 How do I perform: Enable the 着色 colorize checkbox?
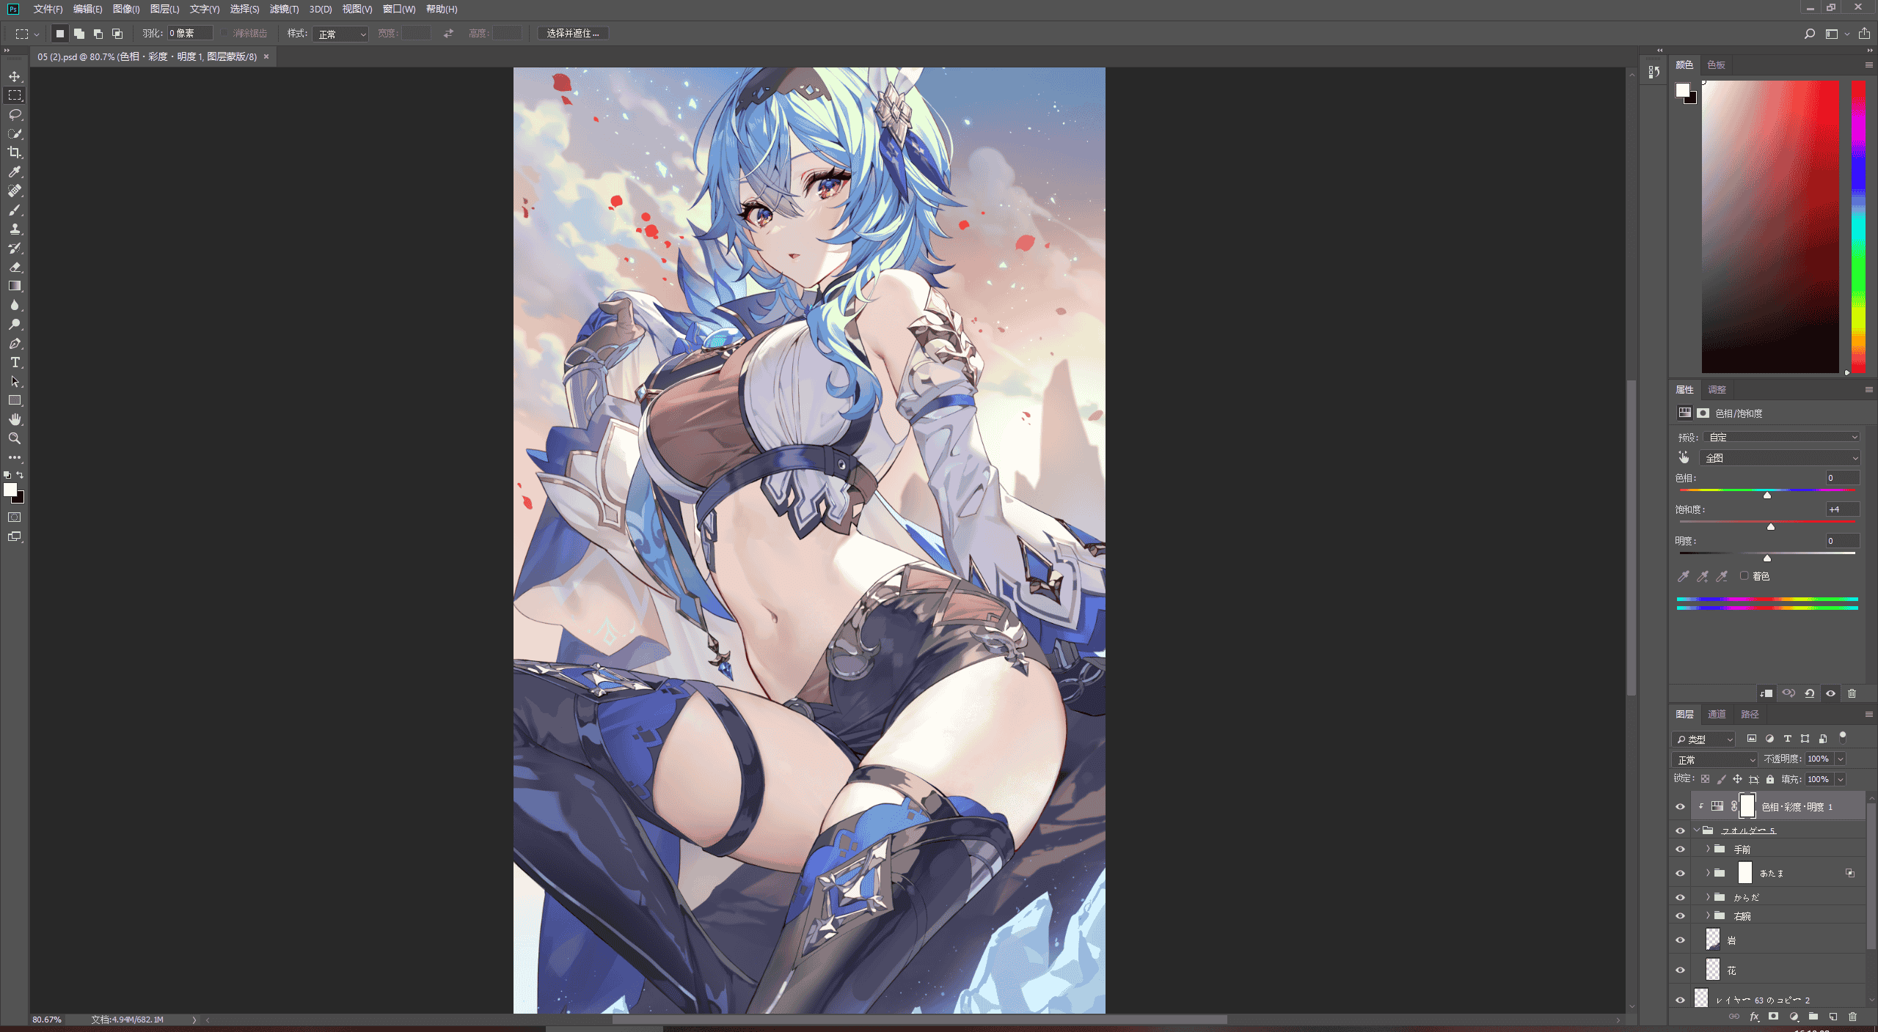tap(1744, 576)
